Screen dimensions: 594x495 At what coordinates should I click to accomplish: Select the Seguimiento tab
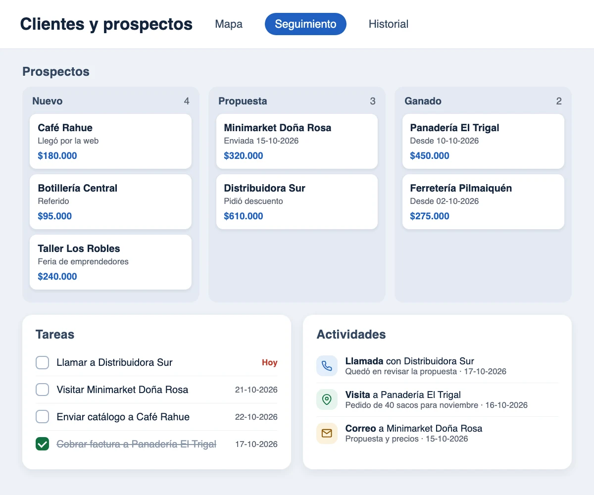click(x=305, y=24)
